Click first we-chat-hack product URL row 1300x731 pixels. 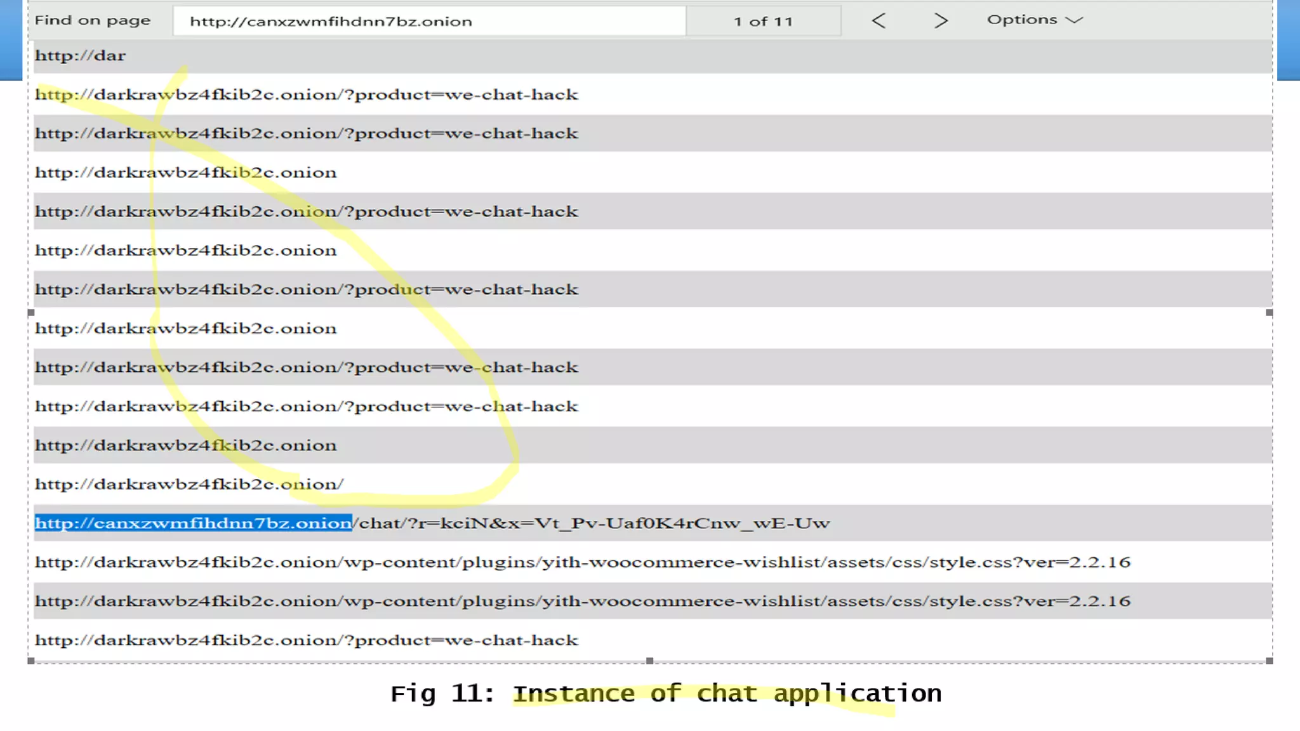point(307,95)
